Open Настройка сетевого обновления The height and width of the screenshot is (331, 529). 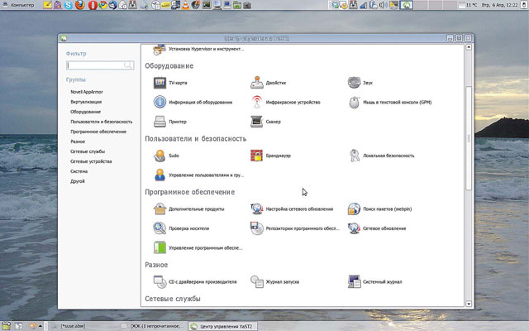(x=257, y=209)
